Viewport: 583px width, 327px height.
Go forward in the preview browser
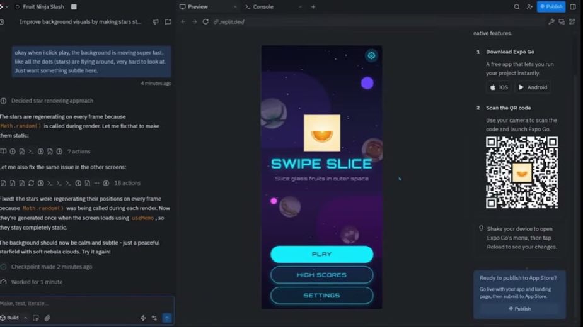(194, 22)
